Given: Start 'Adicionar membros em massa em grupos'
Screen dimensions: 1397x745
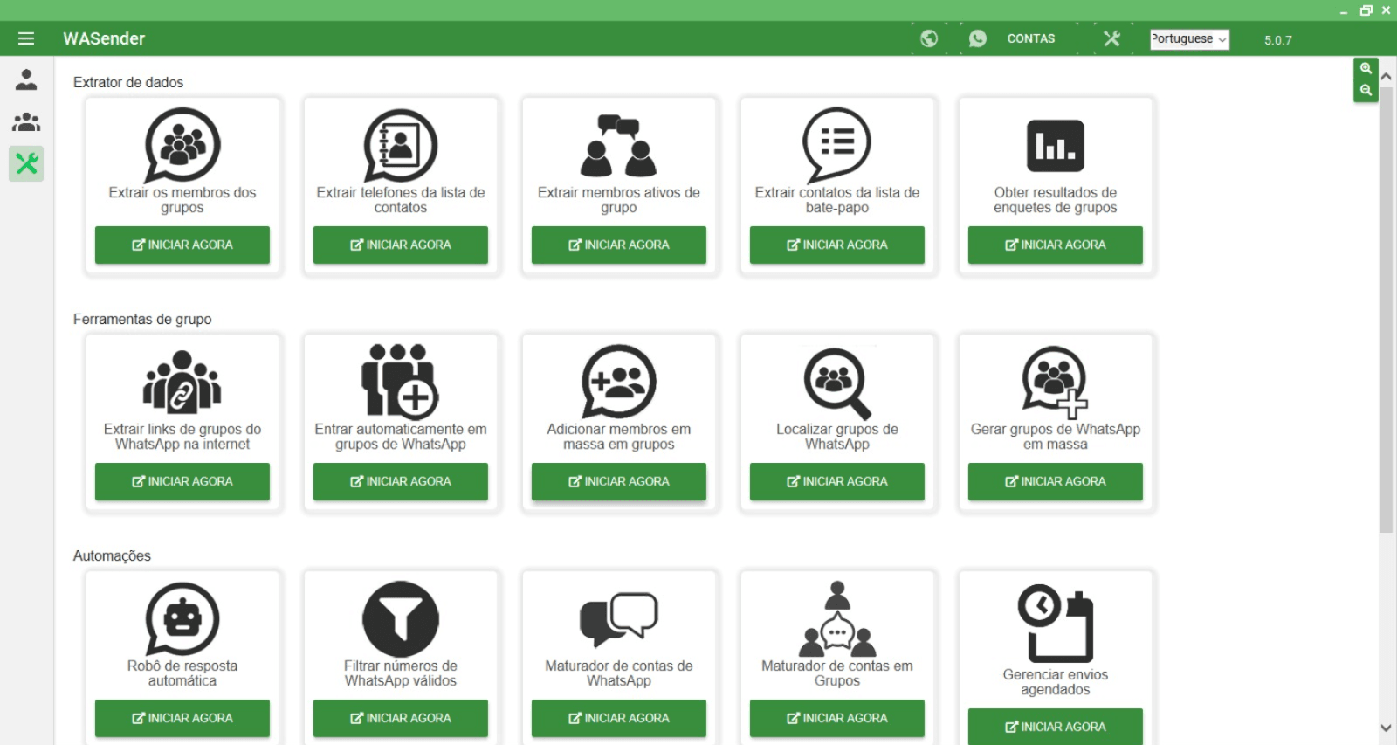Looking at the screenshot, I should pyautogui.click(x=618, y=481).
